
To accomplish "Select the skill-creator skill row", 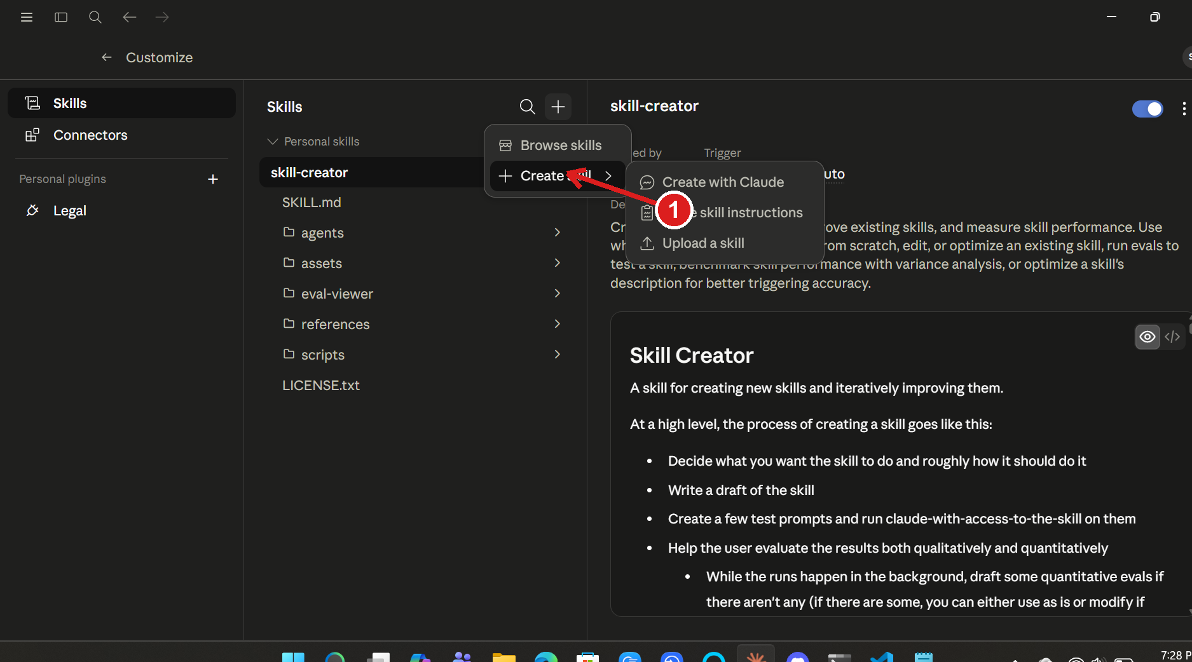I will tap(371, 172).
